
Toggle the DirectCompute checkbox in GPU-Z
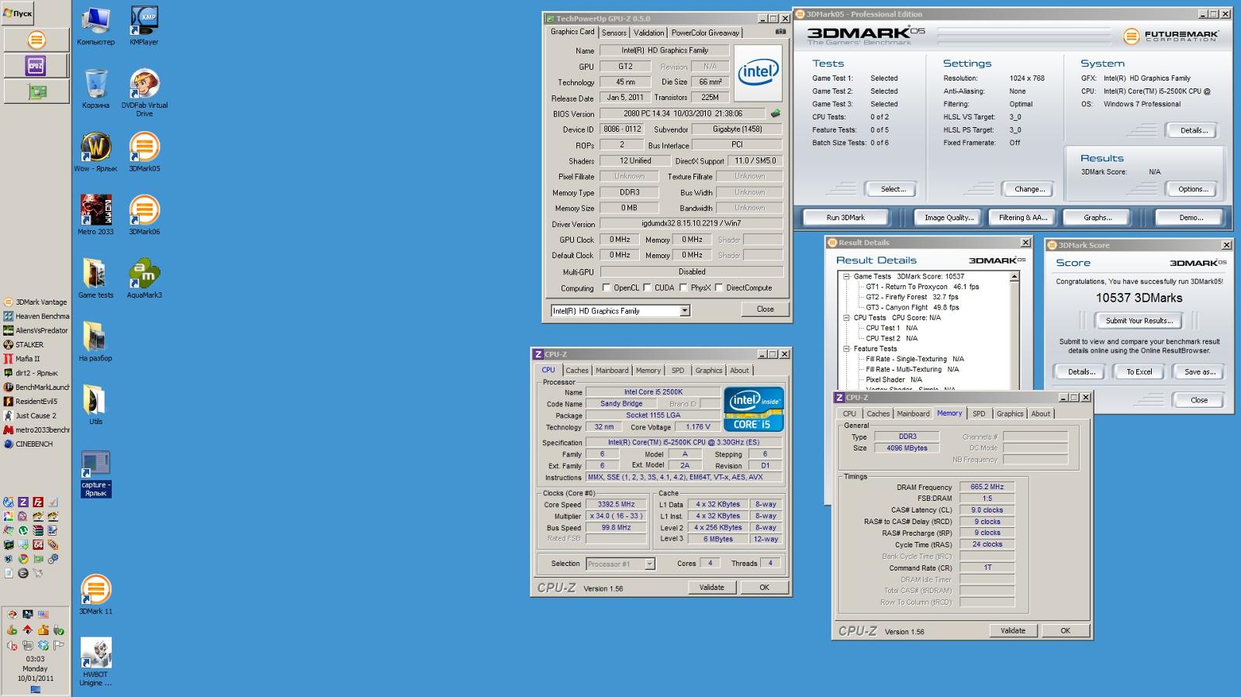[719, 288]
